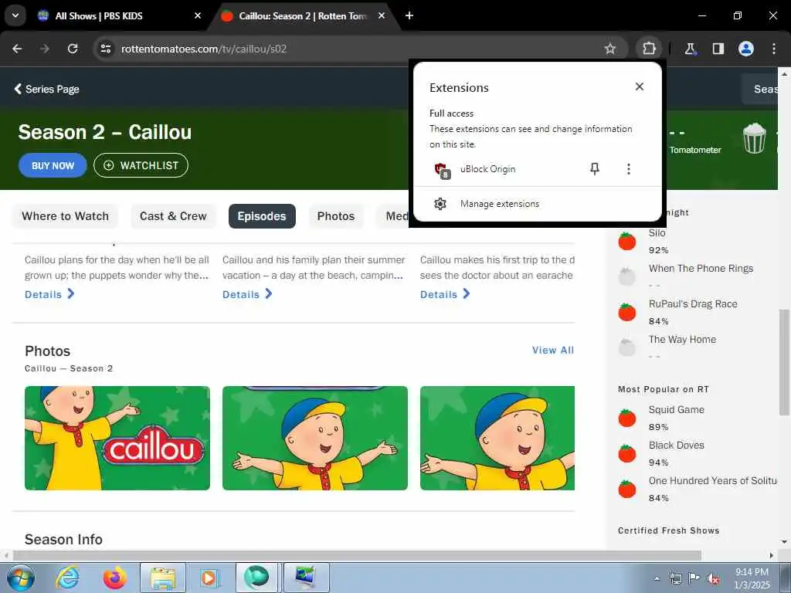Close the Caillou Rotten Tomatoes tab

(x=382, y=15)
